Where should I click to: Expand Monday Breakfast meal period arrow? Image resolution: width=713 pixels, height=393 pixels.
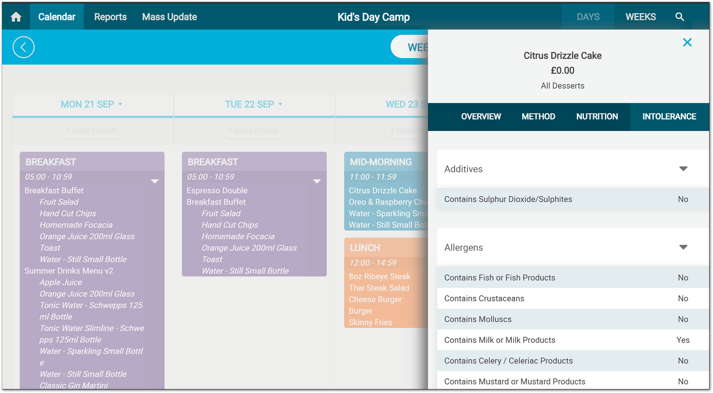(x=155, y=181)
